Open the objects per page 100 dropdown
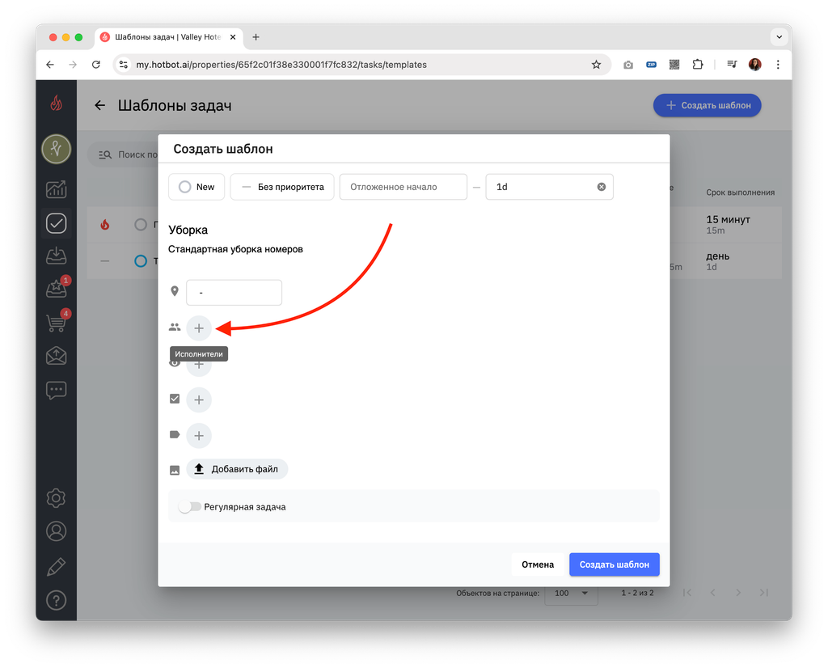 (x=571, y=593)
